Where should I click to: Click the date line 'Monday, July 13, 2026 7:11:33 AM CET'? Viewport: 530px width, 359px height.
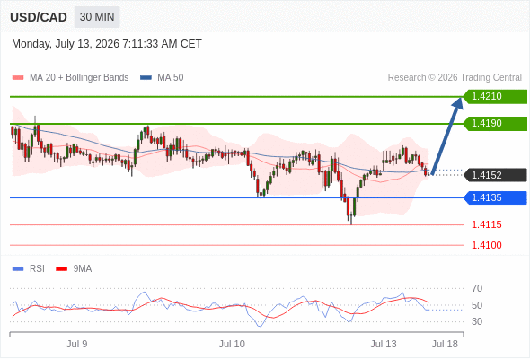coord(107,44)
